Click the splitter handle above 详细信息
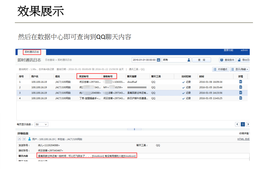The height and width of the screenshot is (169, 256). pyautogui.click(x=134, y=129)
